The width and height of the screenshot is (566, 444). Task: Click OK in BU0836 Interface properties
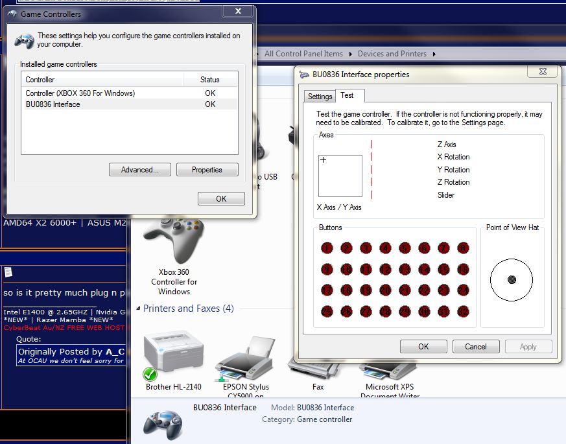coord(423,347)
